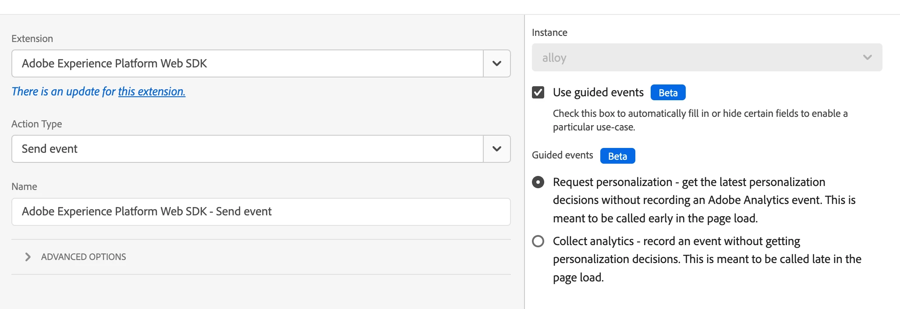Click the Beta badge beside Use guided events
Image resolution: width=900 pixels, height=309 pixels.
pos(668,92)
